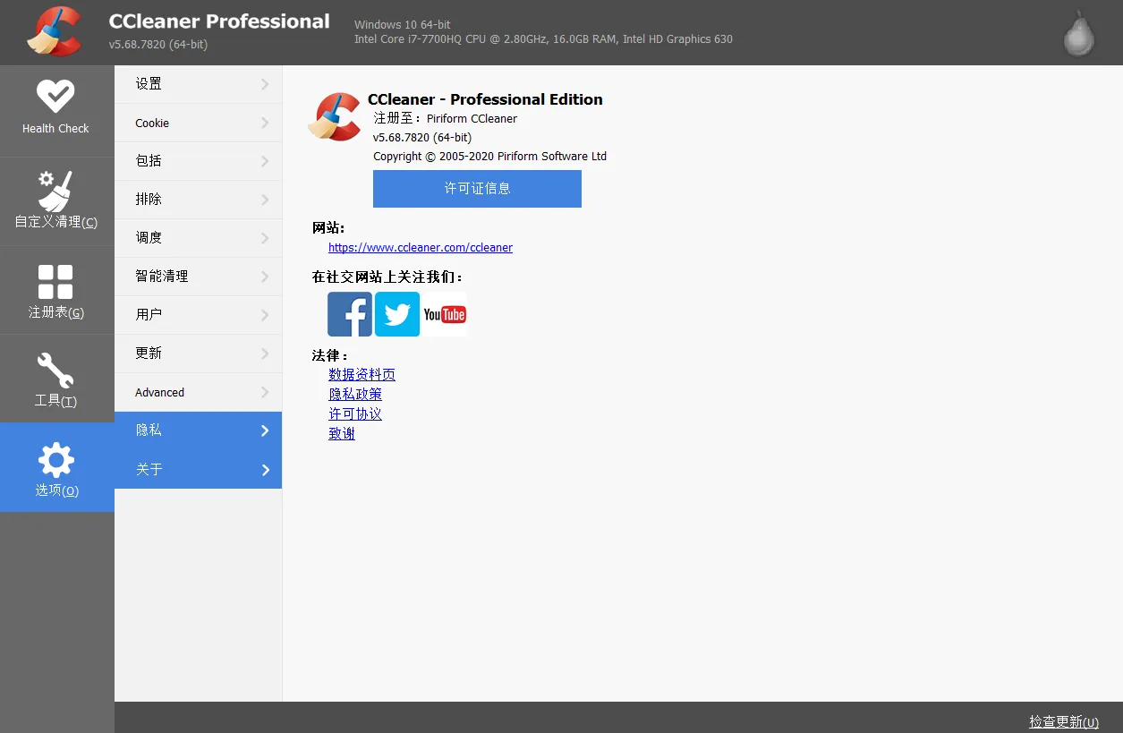Click the pear icon in top-right corner

point(1079,33)
